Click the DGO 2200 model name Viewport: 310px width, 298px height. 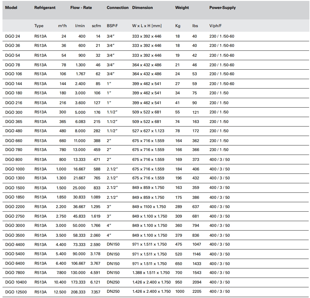[15, 207]
